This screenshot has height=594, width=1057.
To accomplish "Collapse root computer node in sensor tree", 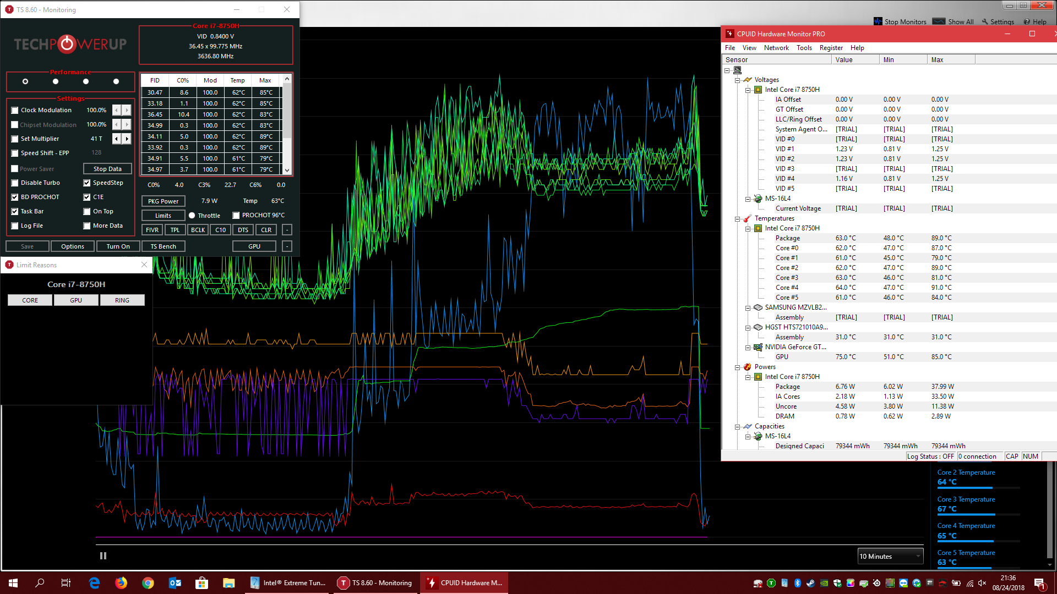I will click(x=727, y=70).
